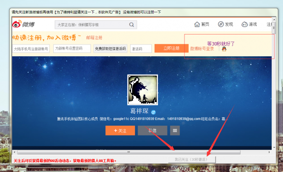The width and height of the screenshot is (283, 172).
Task: Click the 私信 message button
Action: 152,130
